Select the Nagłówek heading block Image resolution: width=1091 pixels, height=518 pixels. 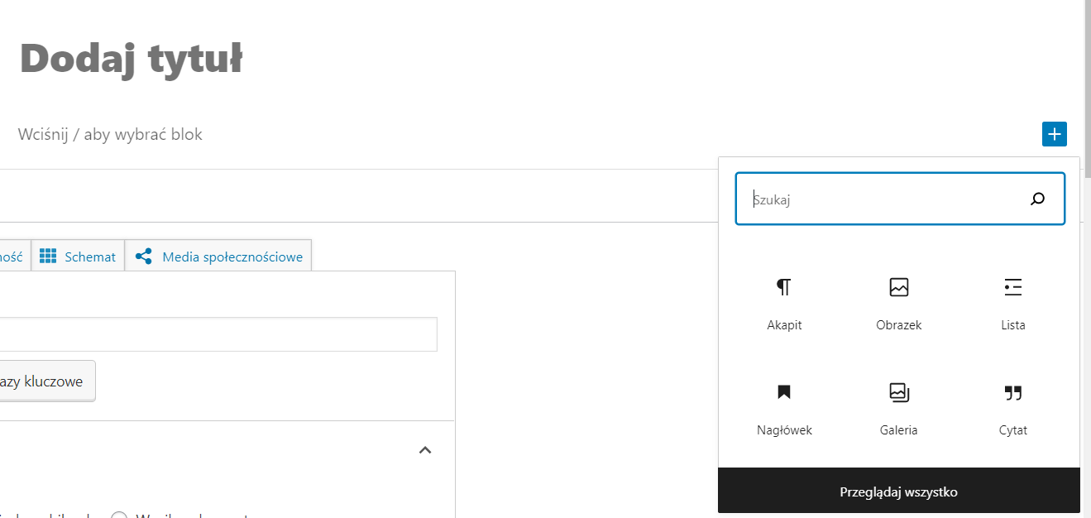(x=784, y=407)
